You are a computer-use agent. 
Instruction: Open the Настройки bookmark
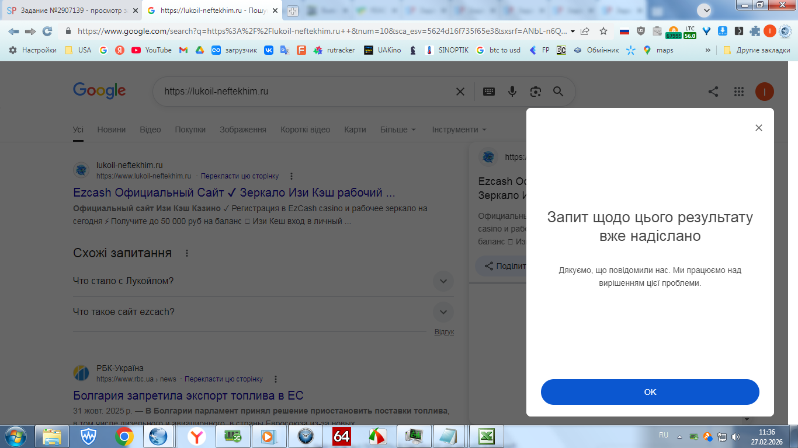click(33, 50)
